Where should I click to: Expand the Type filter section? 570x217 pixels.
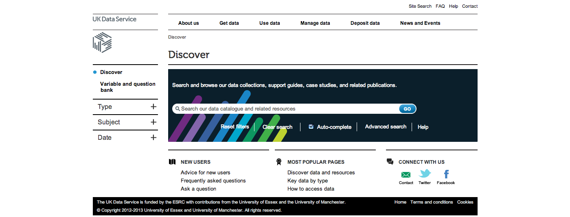tap(153, 107)
